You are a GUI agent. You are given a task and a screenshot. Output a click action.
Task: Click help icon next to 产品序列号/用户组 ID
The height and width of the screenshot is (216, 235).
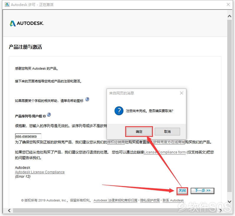[x=49, y=115]
